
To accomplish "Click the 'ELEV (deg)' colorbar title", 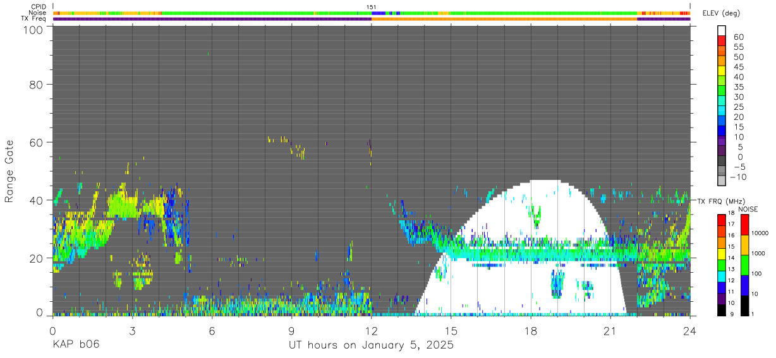I will click(x=721, y=13).
